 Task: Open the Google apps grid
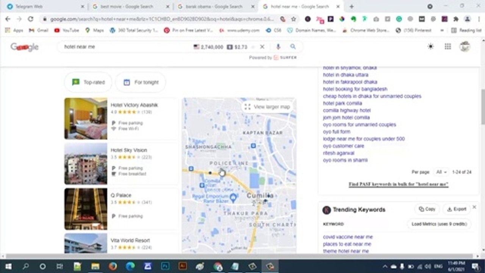tap(448, 46)
